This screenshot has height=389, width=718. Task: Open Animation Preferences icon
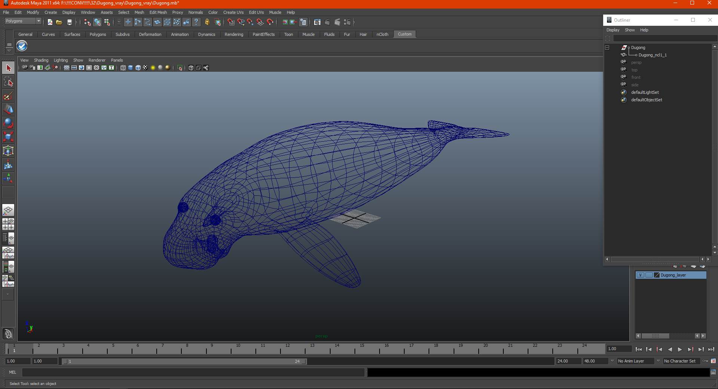pos(713,361)
